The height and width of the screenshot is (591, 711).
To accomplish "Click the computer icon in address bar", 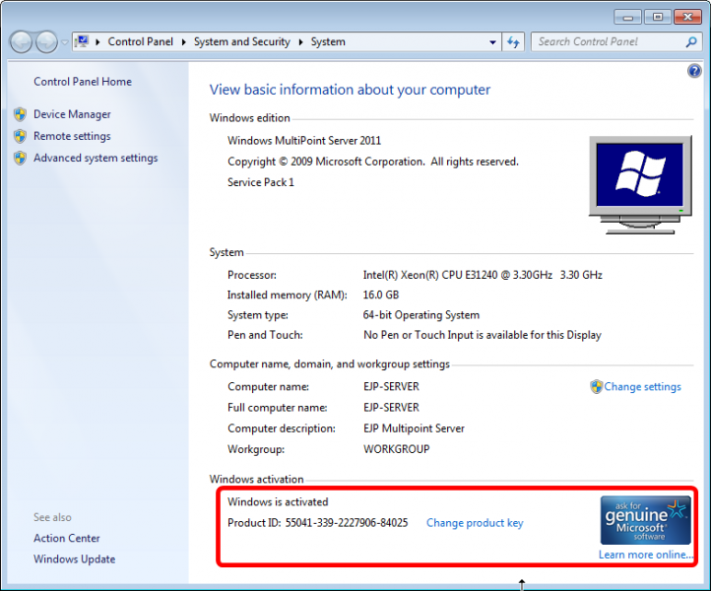I will pos(82,41).
